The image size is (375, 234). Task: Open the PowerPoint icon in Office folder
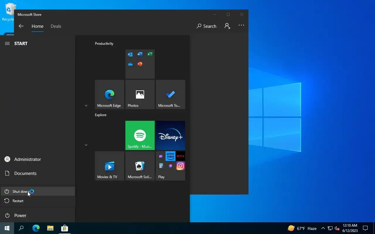[x=140, y=64]
